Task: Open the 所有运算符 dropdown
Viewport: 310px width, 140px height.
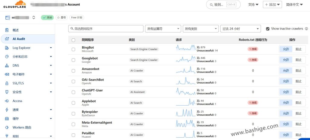Action: coord(163,29)
